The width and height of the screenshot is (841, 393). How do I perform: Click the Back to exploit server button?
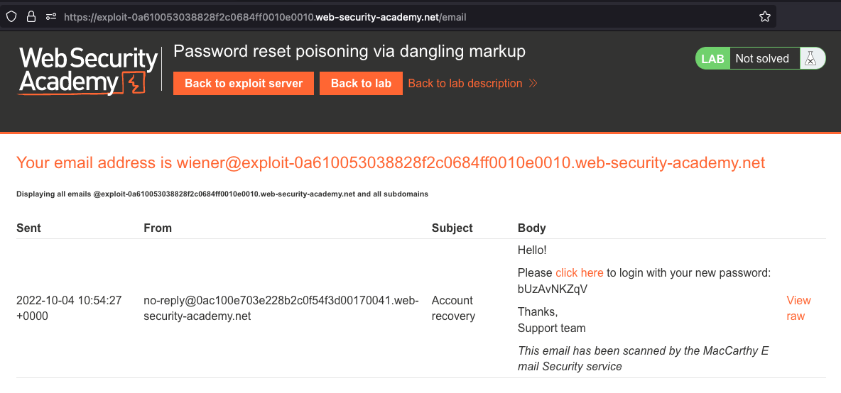click(x=244, y=83)
